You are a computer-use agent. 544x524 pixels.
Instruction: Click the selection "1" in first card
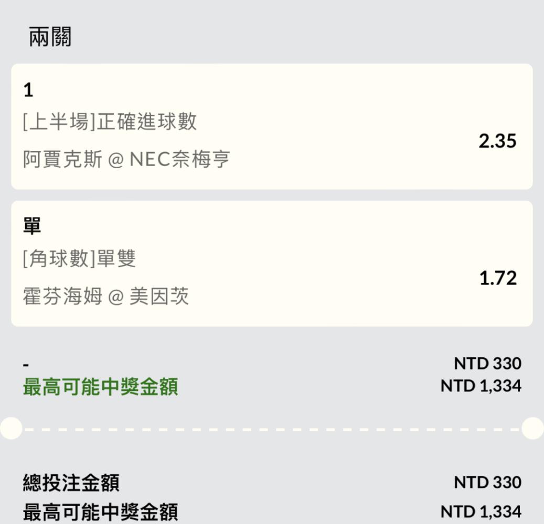tap(28, 90)
